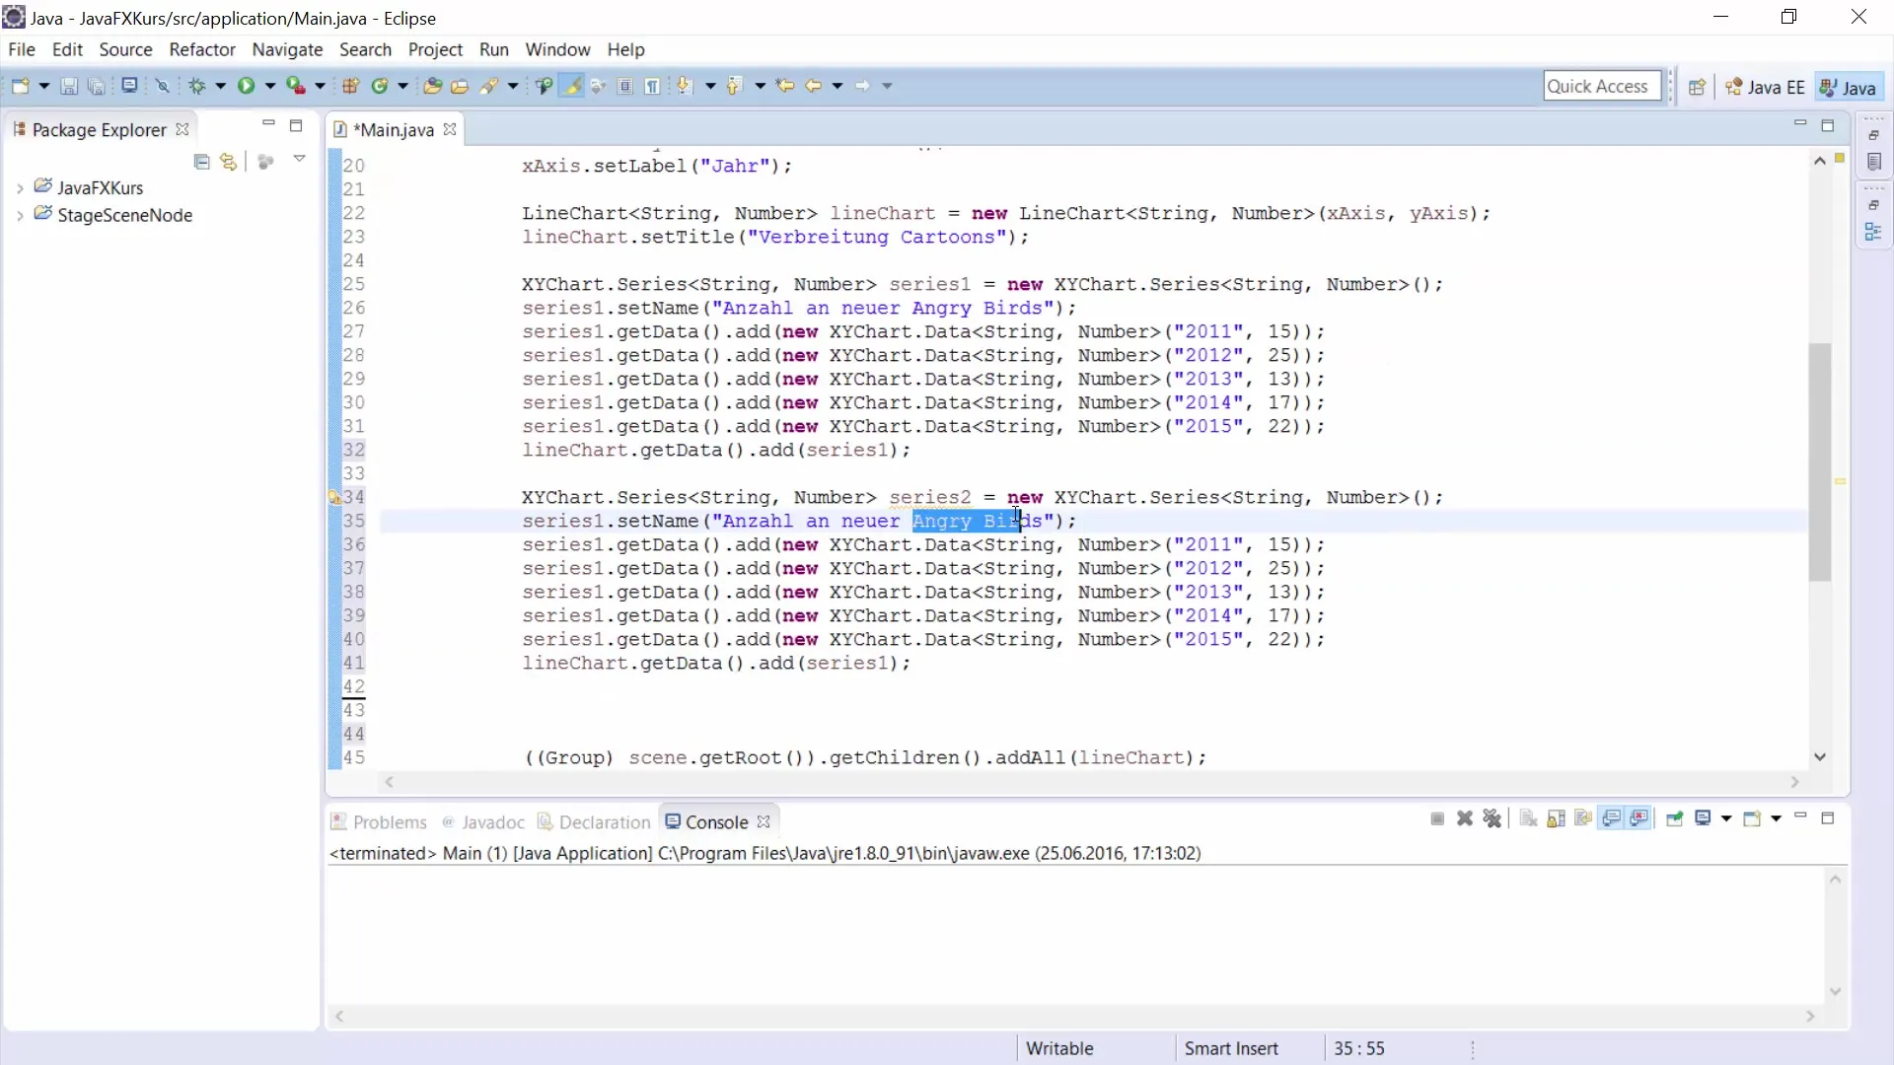Select the StageSceneNode project

pos(124,215)
